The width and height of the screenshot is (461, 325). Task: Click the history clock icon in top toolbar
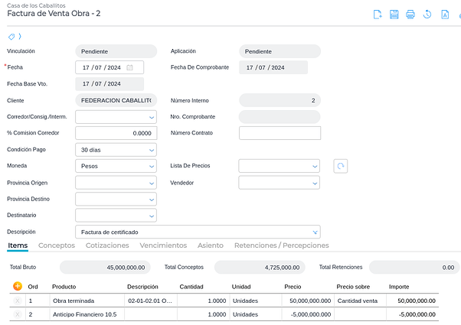427,15
